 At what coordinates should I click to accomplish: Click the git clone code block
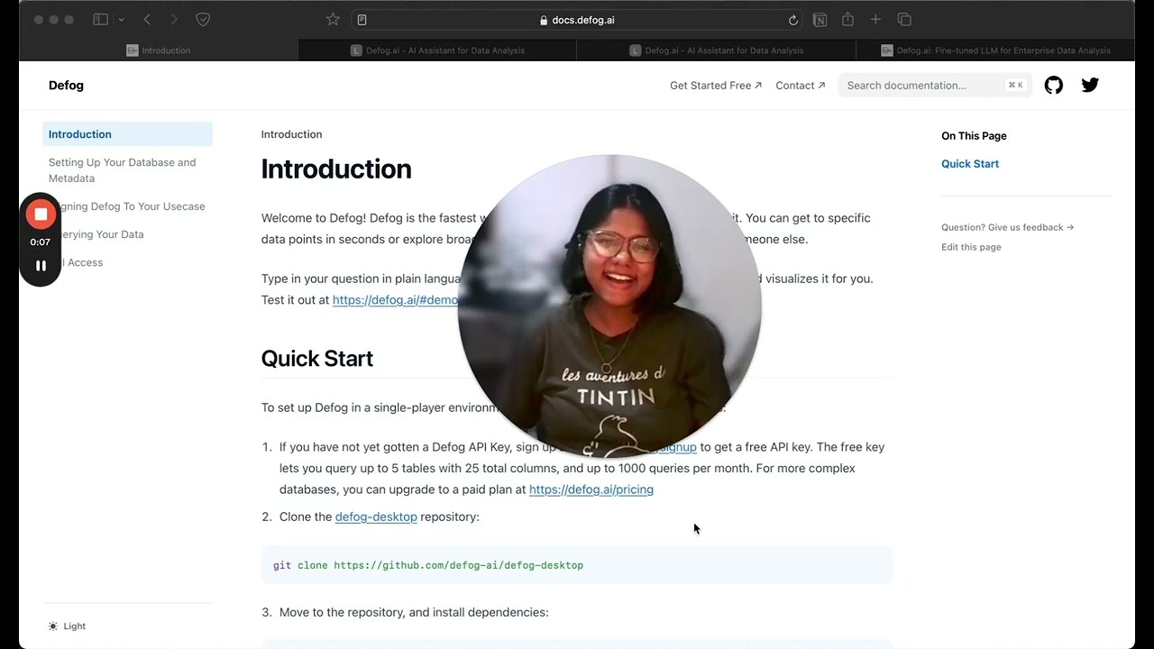pyautogui.click(x=577, y=565)
